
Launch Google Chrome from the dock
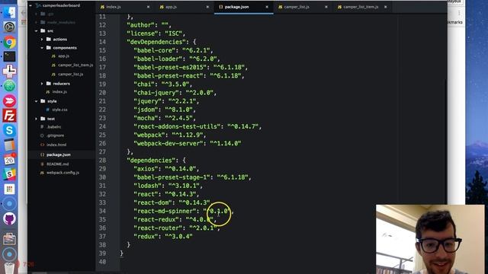point(9,43)
